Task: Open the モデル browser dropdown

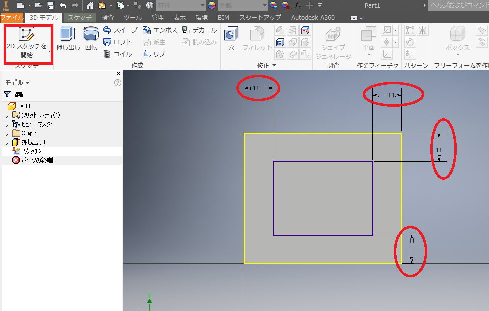Action: (17, 83)
